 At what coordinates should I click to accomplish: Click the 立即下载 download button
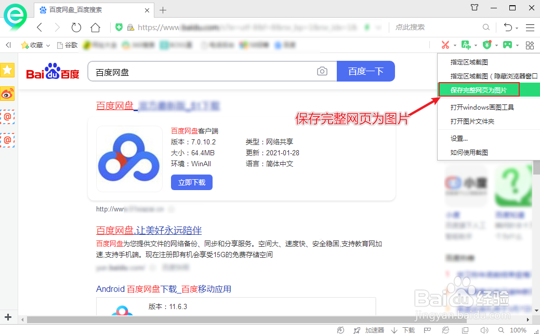(191, 182)
